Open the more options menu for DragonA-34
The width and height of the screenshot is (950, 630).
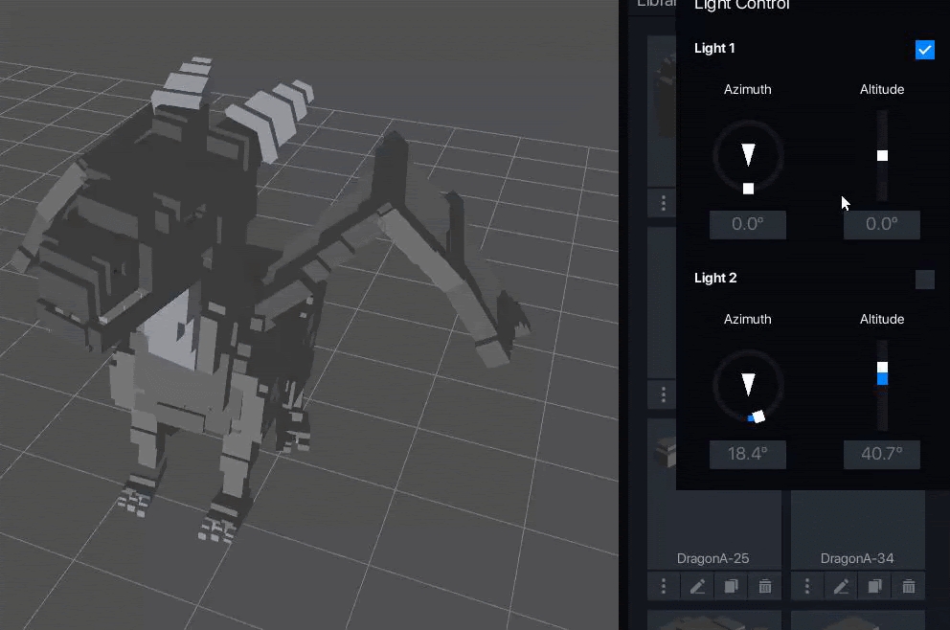pos(807,586)
